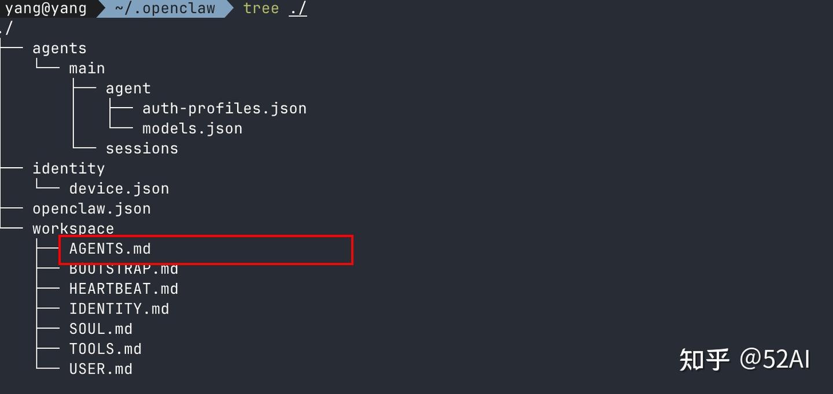Screen dimensions: 833x394
Task: Click SOUL.md in the tree
Action: click(101, 329)
